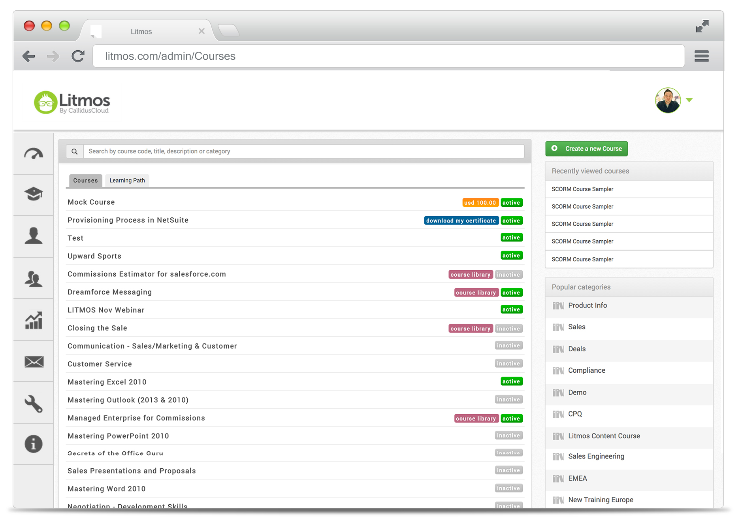740x528 pixels.
Task: Click the browser back arrow
Action: (x=28, y=56)
